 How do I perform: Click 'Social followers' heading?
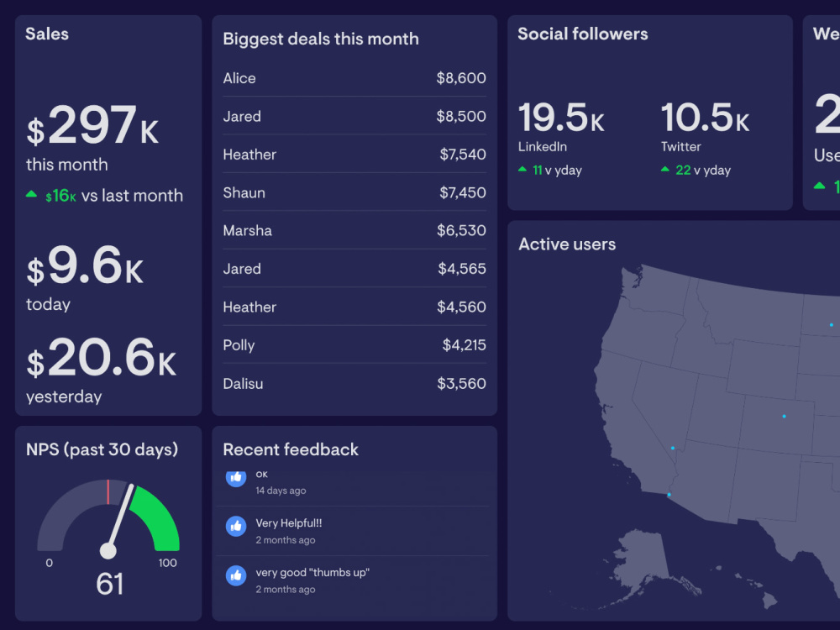583,34
